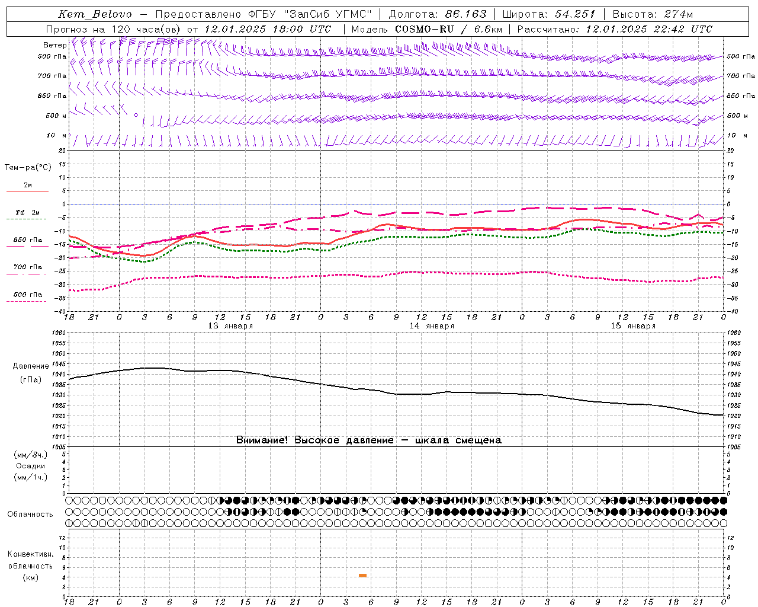
Task: Click the Осадки panel label
Action: click(x=31, y=466)
